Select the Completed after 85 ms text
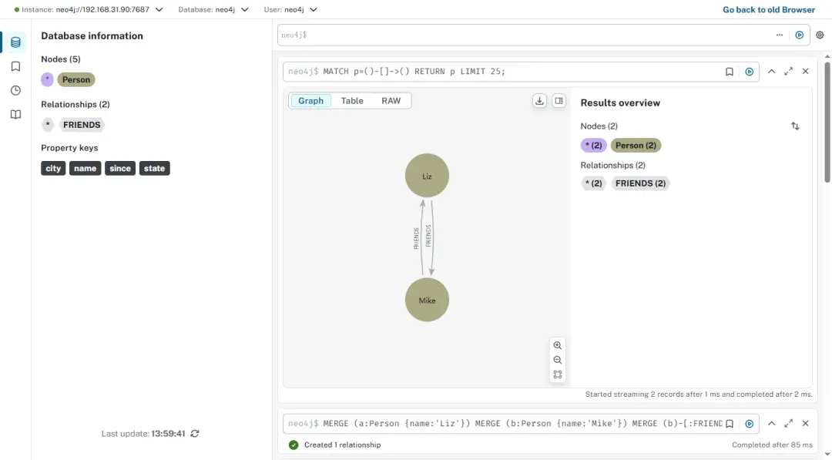This screenshot has height=460, width=832. (x=772, y=445)
